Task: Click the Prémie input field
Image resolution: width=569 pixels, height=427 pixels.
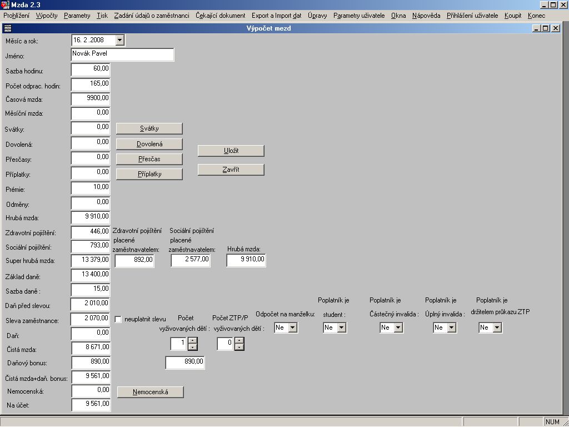Action: point(91,188)
